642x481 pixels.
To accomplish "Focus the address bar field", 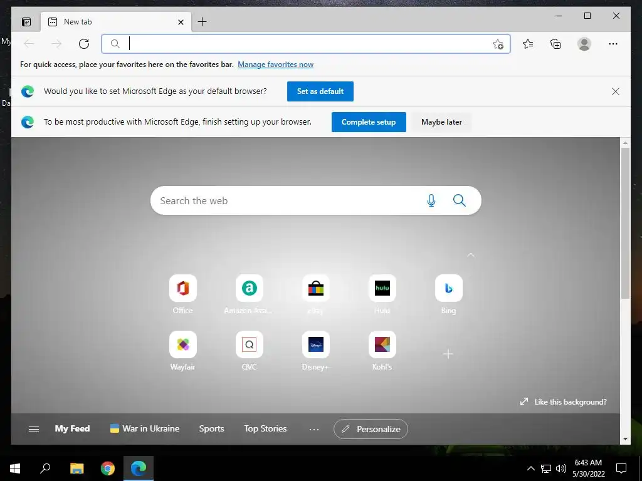I will 306,44.
